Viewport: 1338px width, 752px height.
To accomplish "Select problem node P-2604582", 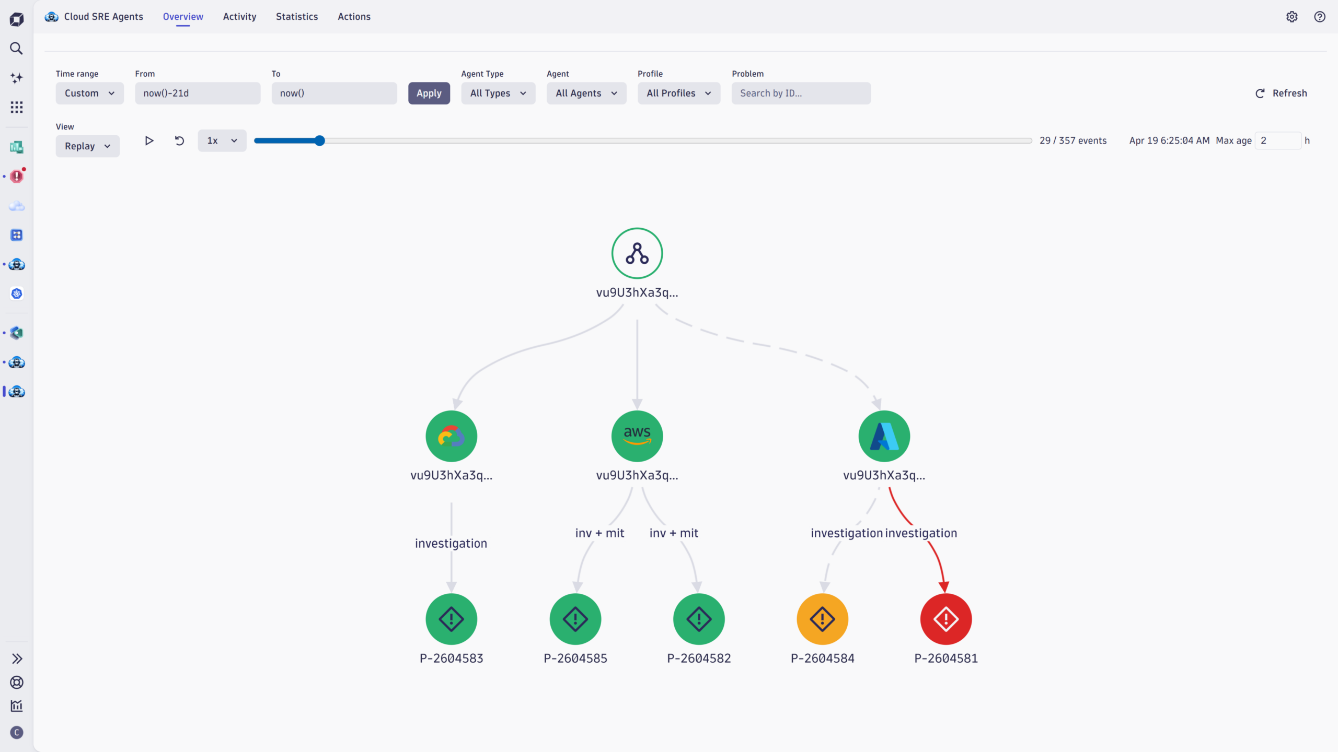I will pos(699,619).
